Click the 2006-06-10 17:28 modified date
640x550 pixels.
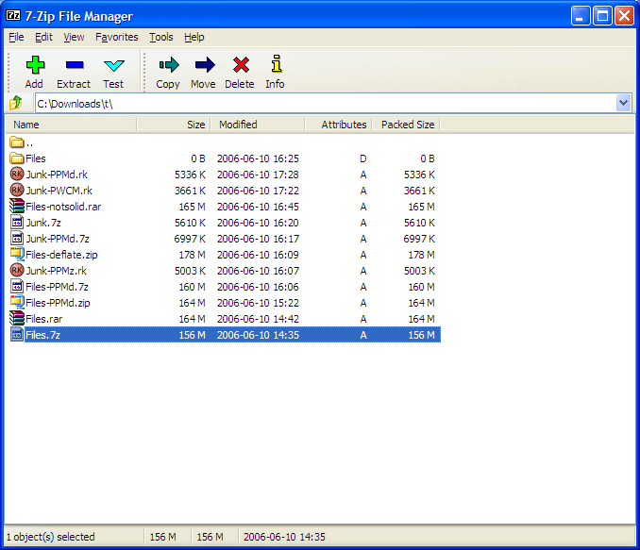pyautogui.click(x=258, y=175)
